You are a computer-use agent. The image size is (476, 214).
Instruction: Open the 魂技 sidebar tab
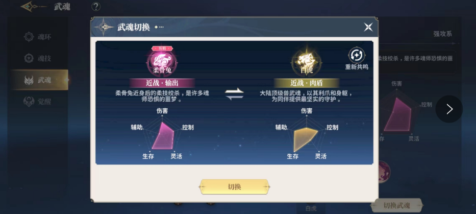38,58
